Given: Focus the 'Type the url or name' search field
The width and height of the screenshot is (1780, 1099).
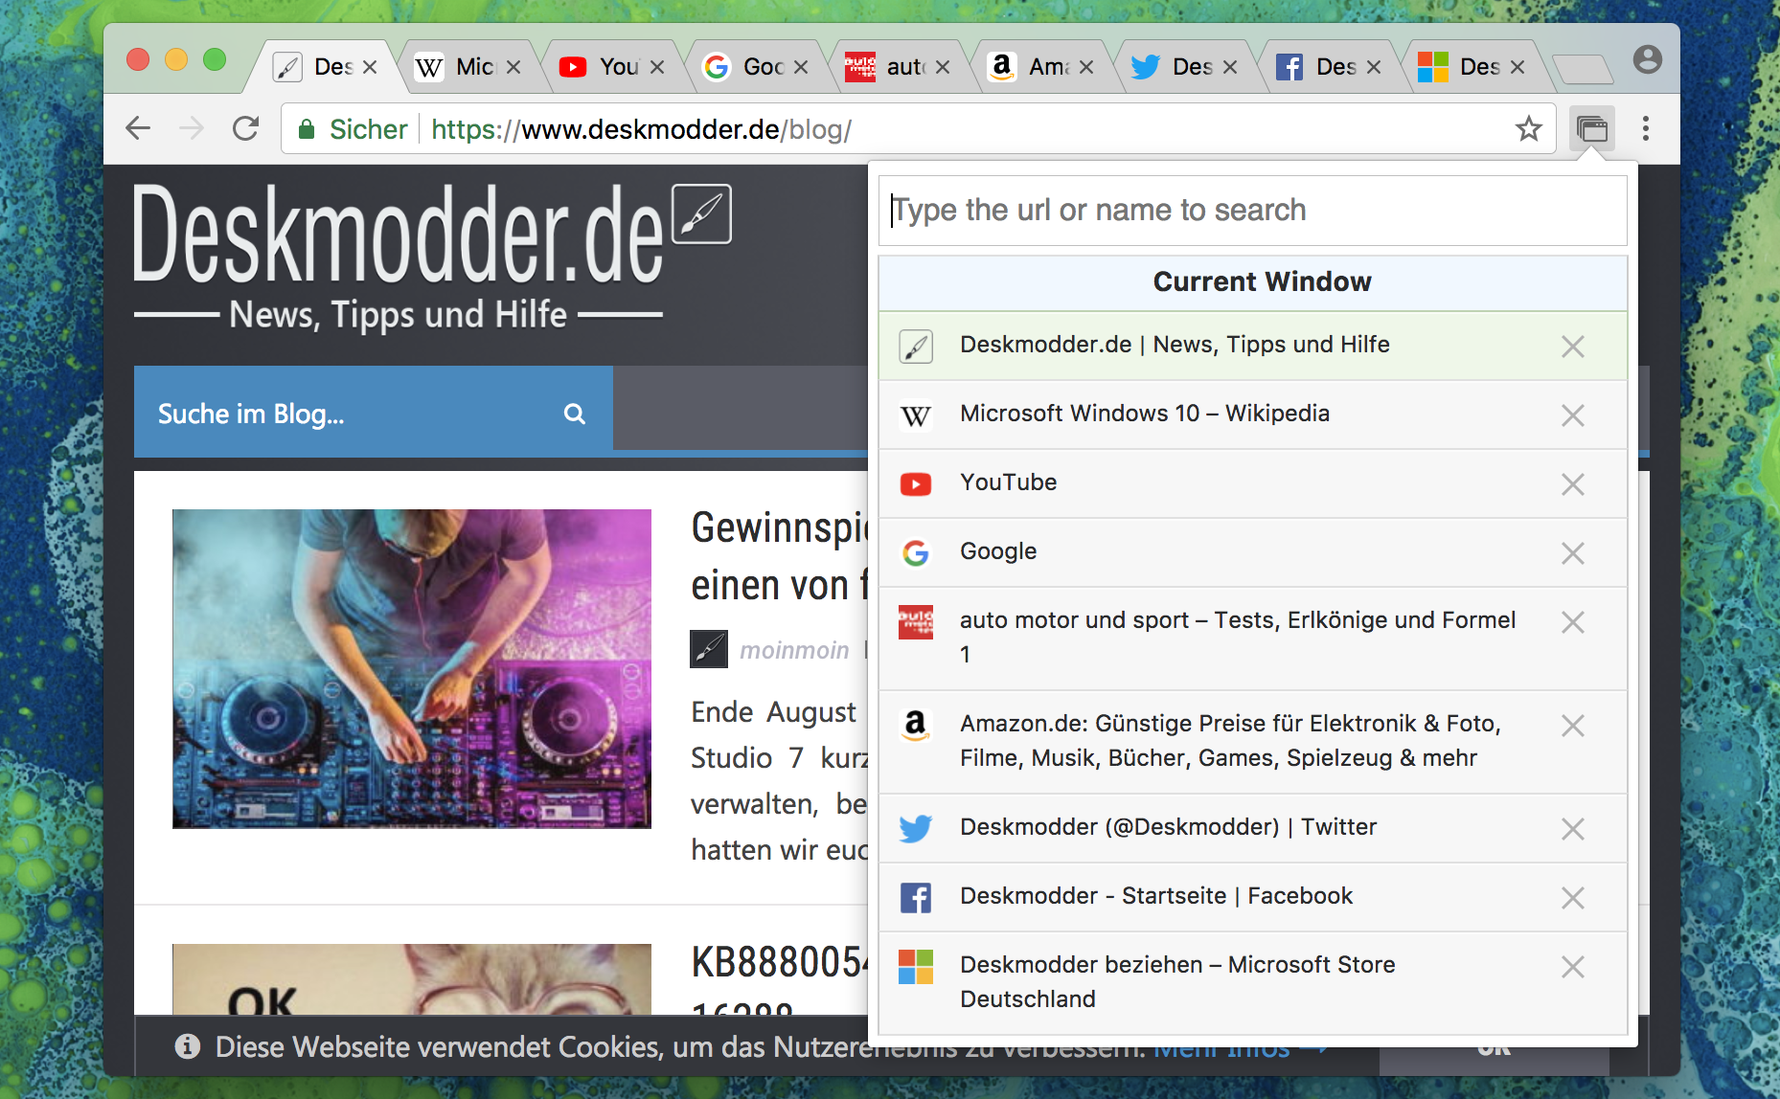Looking at the screenshot, I should click(x=1253, y=211).
